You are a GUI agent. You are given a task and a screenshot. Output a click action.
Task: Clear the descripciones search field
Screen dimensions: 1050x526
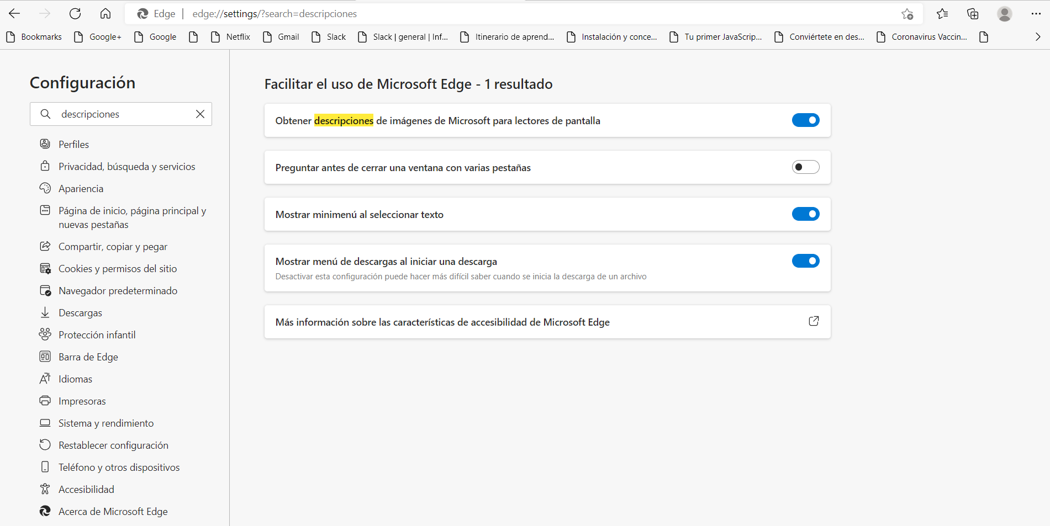[x=200, y=114]
